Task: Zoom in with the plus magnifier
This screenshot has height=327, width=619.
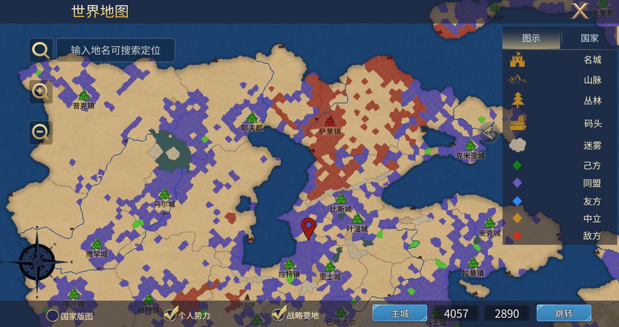Action: point(41,92)
